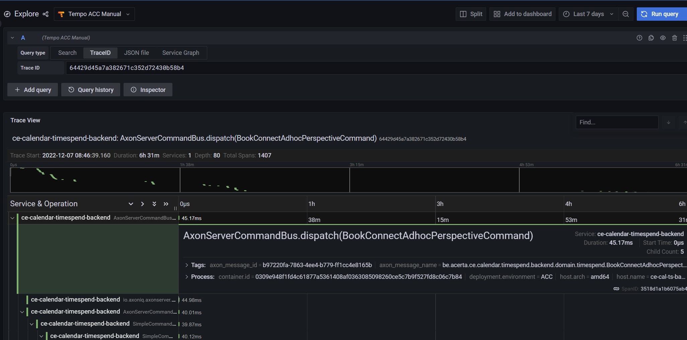Switch to the TraceID tab
687x340 pixels.
tap(100, 53)
